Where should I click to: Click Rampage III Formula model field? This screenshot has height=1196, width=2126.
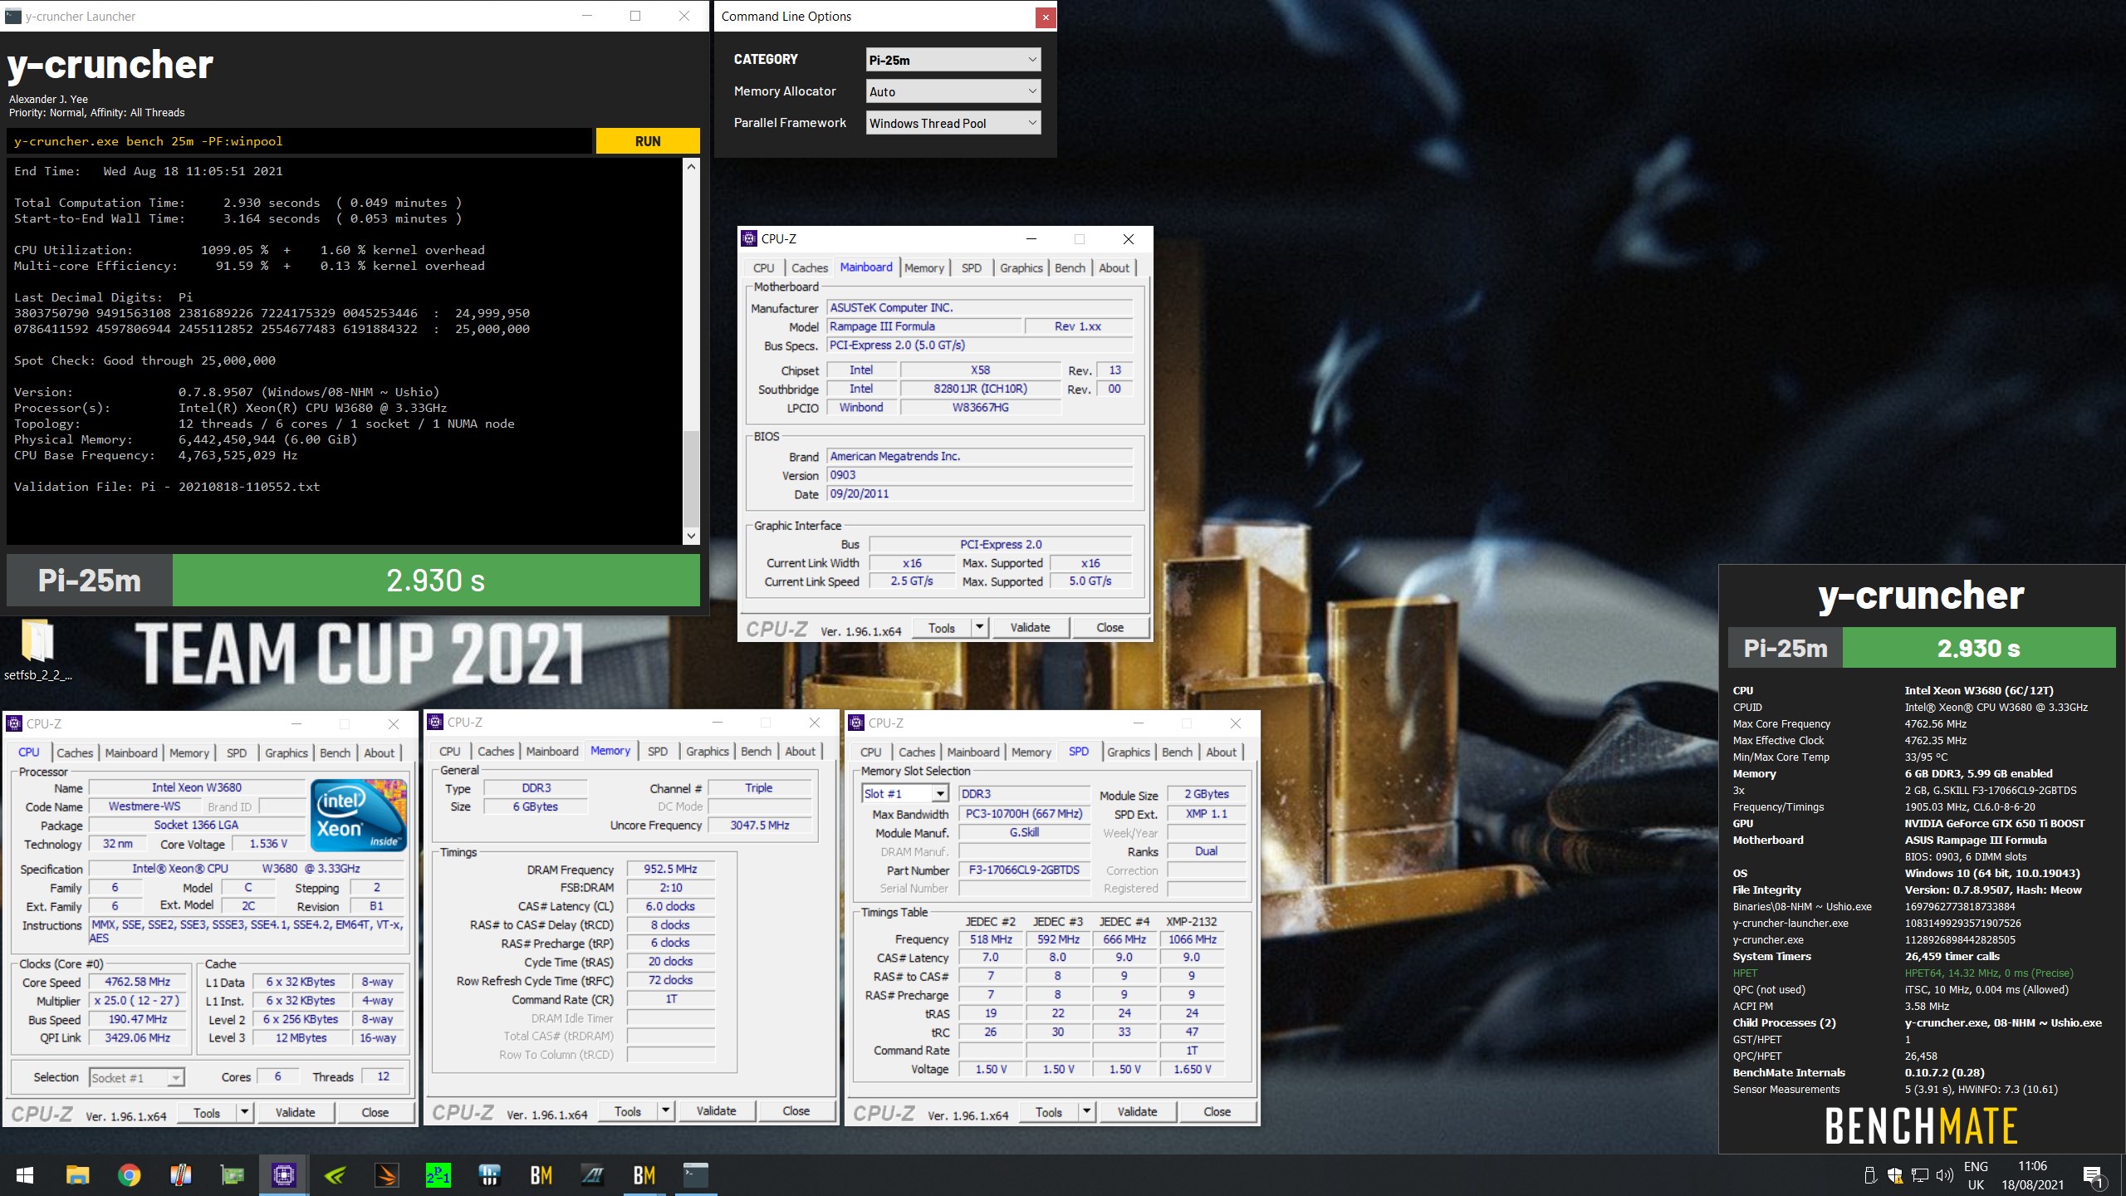[x=924, y=326]
